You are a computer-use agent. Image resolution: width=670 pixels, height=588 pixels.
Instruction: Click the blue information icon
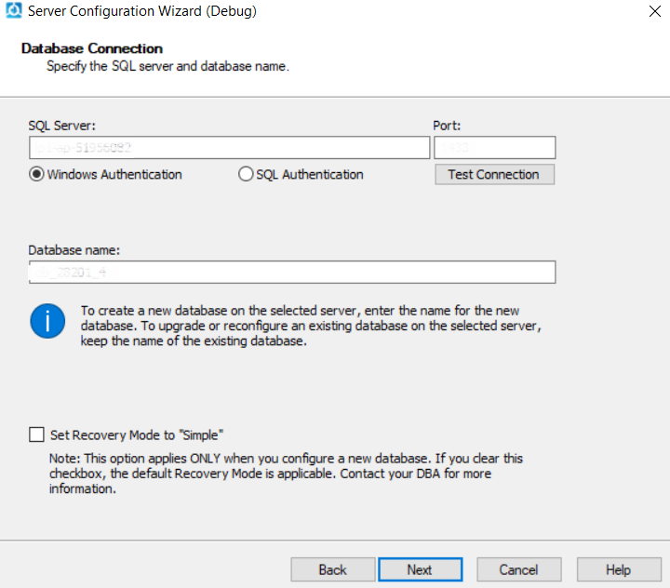tap(47, 321)
